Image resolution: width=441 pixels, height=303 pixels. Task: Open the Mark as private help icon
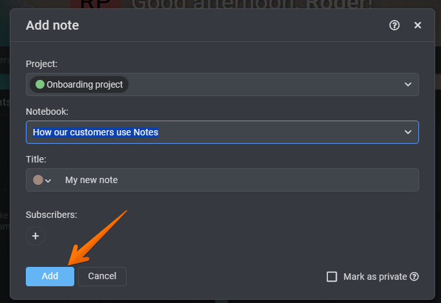[x=415, y=277]
